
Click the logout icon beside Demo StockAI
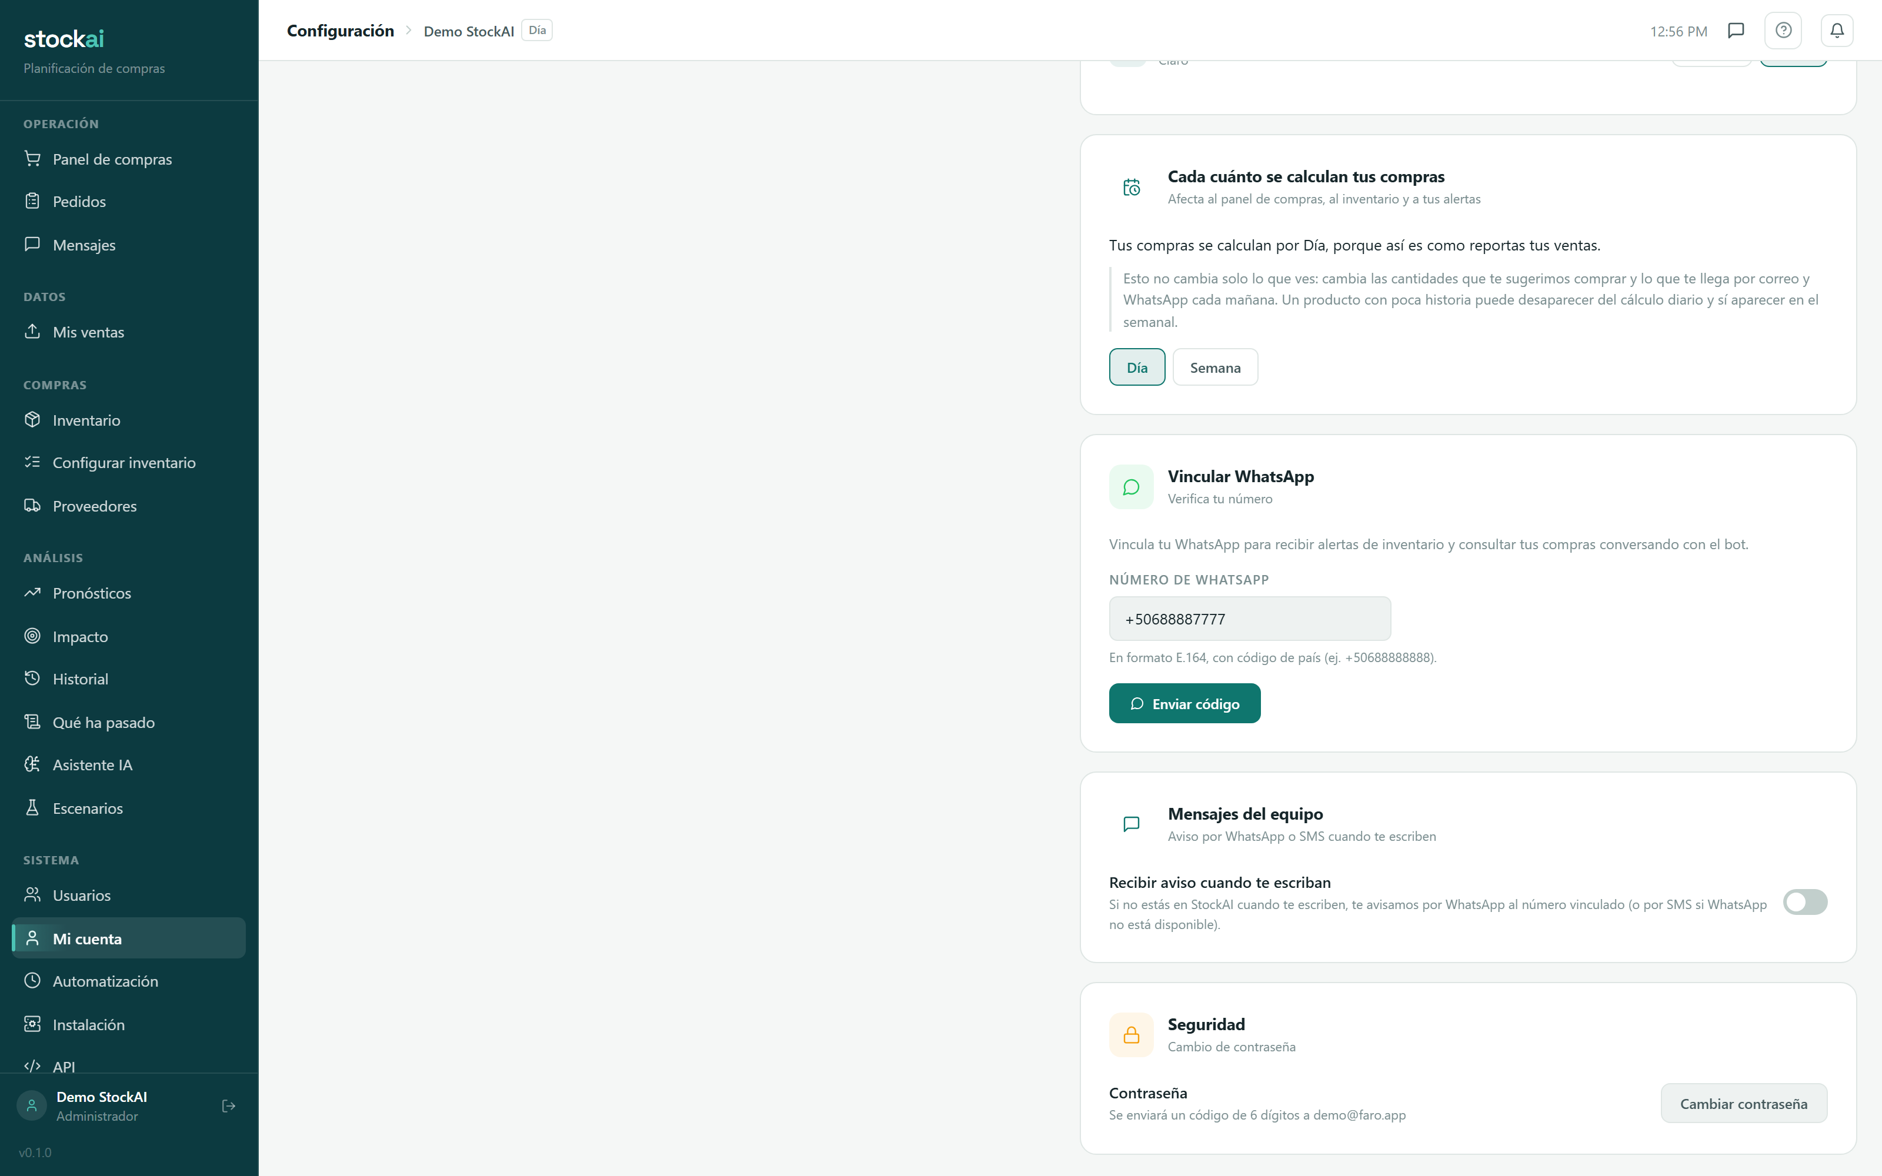tap(229, 1106)
